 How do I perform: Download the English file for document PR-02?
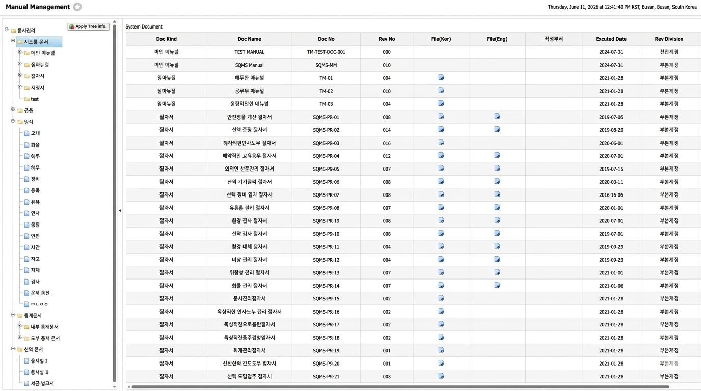point(497,129)
